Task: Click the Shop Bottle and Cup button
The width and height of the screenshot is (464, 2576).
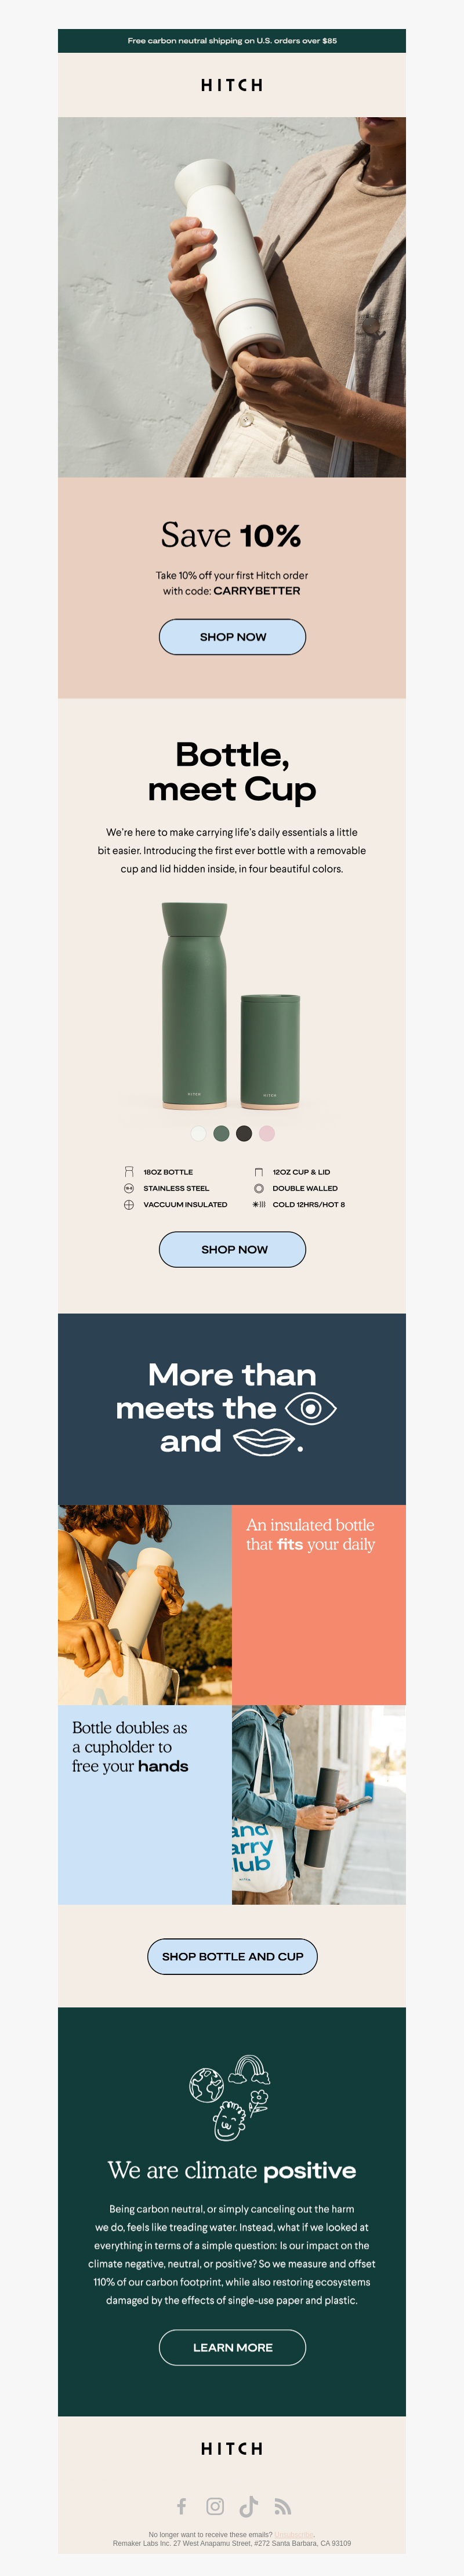Action: coord(232,1956)
